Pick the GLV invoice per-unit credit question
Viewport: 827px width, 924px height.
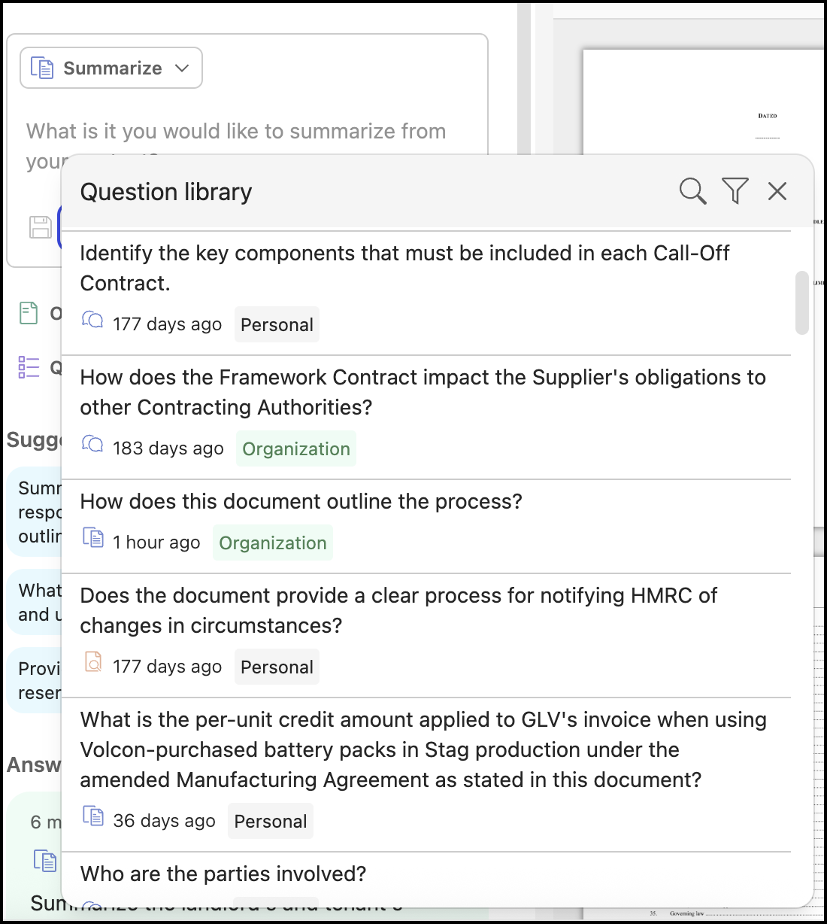click(x=423, y=749)
